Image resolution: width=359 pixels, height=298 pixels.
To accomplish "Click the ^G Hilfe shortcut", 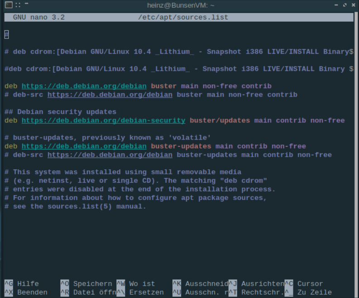I will pos(22,284).
